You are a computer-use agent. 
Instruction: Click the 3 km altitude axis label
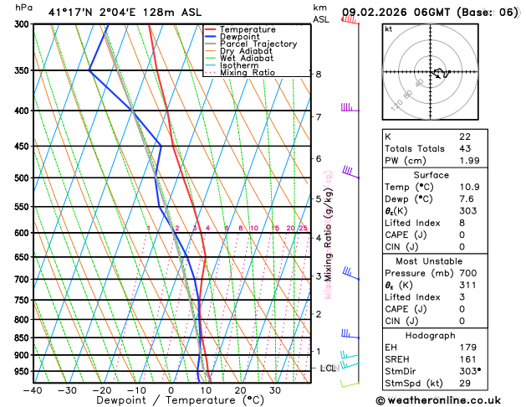319,276
